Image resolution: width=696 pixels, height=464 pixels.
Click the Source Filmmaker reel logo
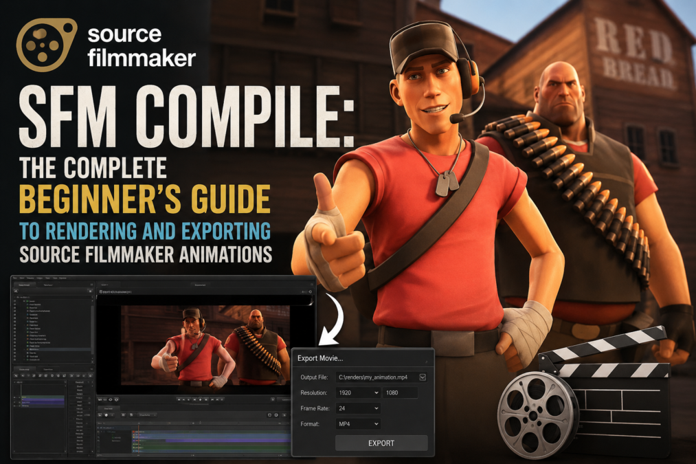point(46,45)
